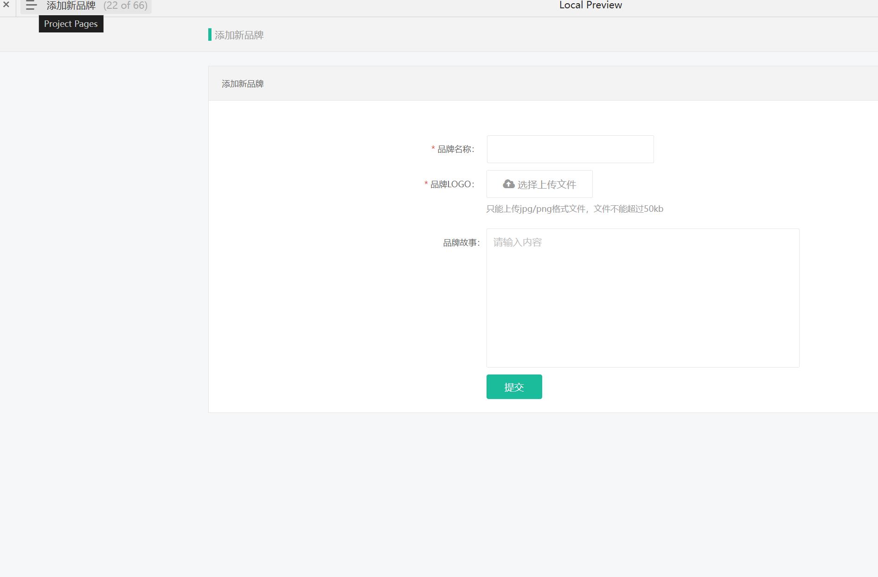Viewport: 878px width, 577px height.
Task: Click the 品牌名称 text input field
Action: (570, 149)
